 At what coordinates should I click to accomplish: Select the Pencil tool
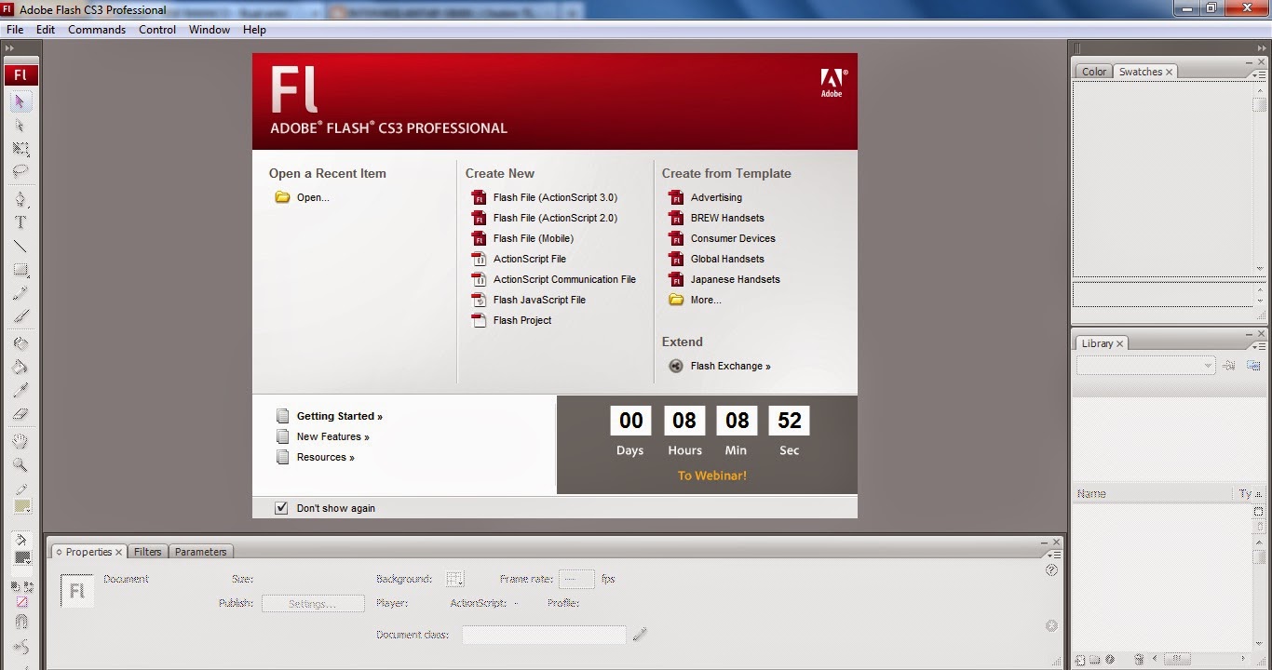tap(20, 294)
